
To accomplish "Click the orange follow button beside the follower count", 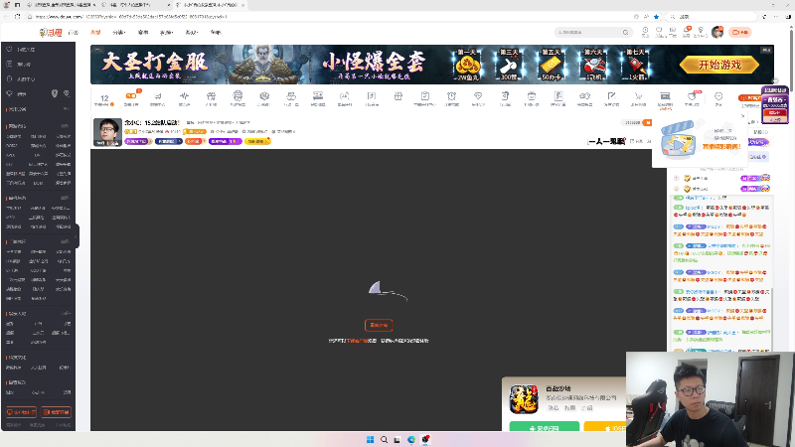I will [x=647, y=122].
